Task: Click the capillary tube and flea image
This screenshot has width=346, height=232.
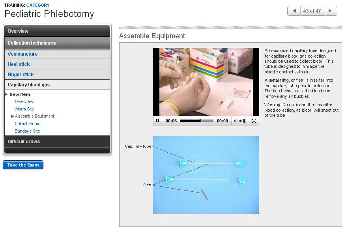Action: (x=206, y=175)
